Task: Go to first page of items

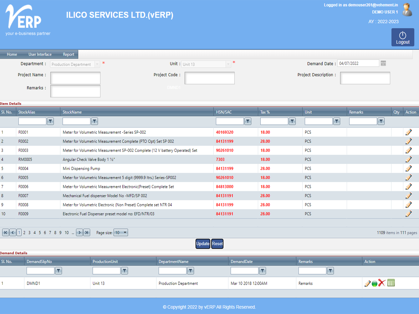Action: pos(6,232)
